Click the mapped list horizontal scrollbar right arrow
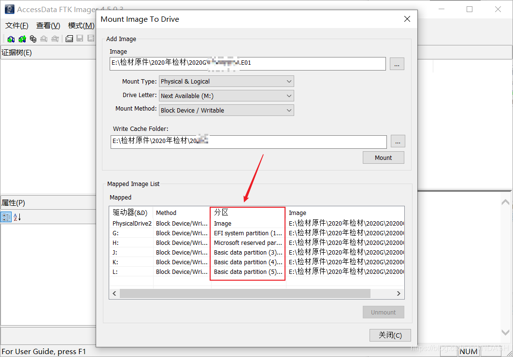Viewport: 513px width, 357px height. [399, 294]
